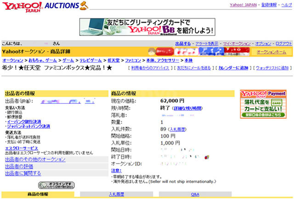
Task: Click 出品者に質問する link
Action: point(23,173)
